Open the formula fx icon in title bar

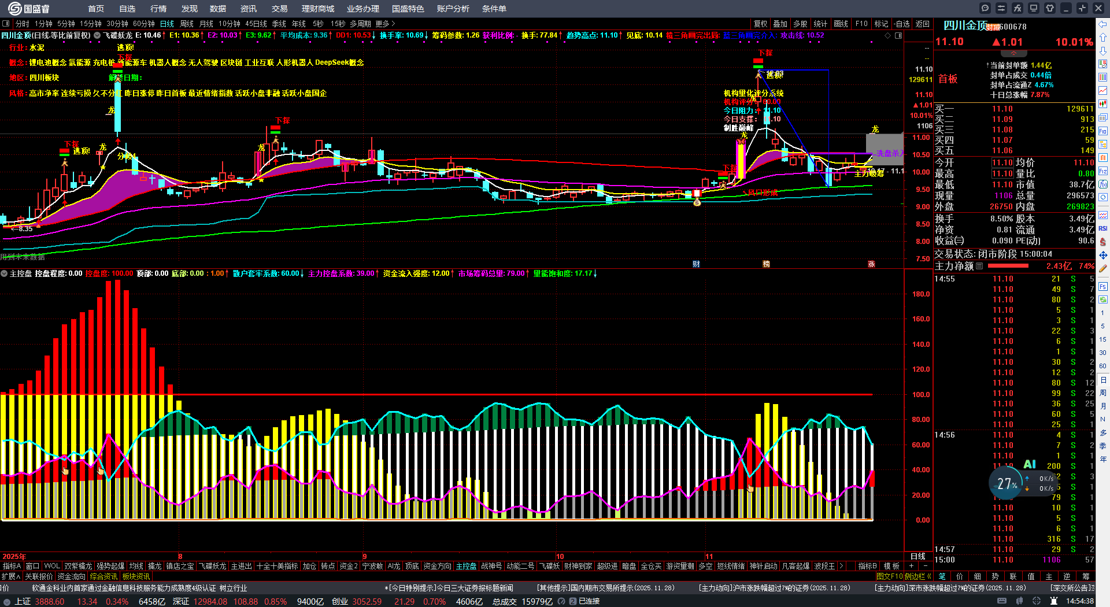click(1017, 8)
